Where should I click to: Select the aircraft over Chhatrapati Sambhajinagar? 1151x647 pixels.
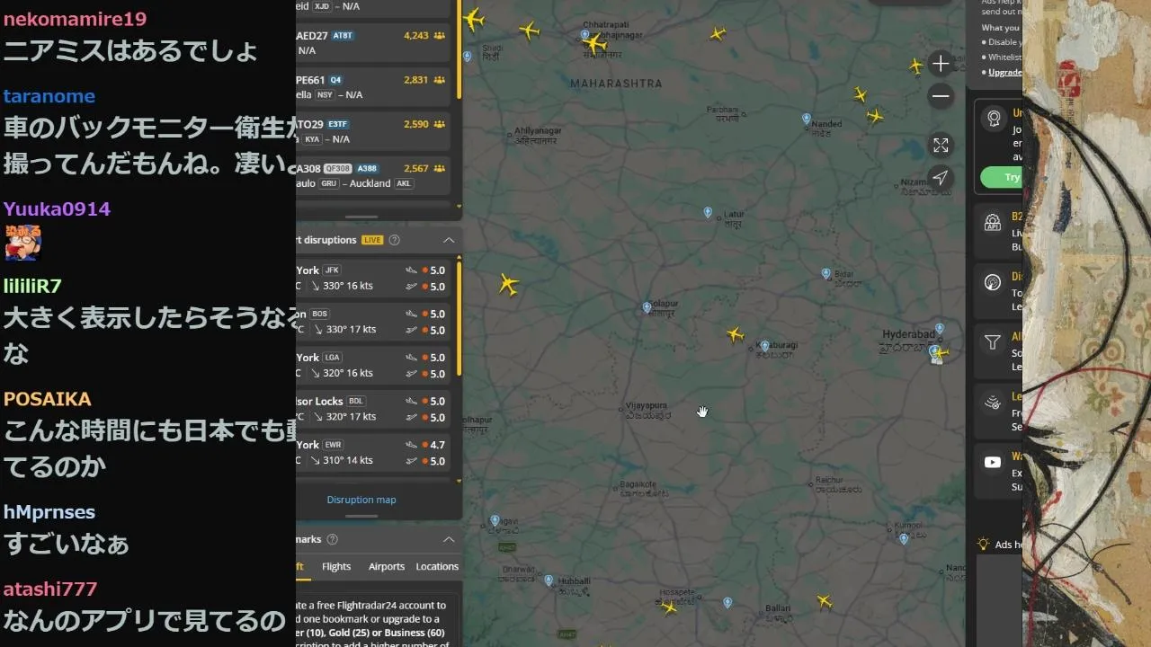594,42
